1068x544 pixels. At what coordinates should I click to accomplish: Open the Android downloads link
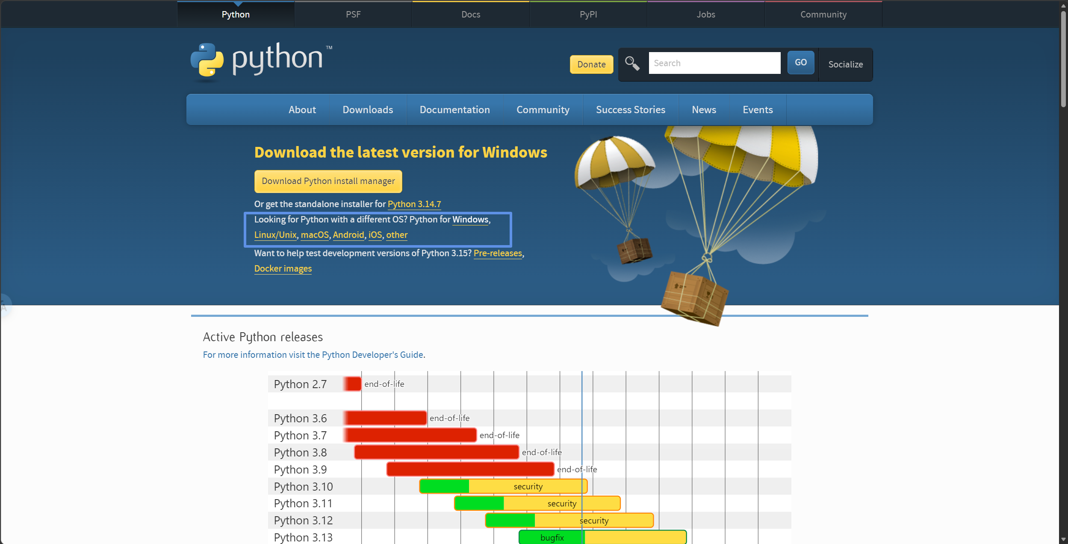click(x=348, y=235)
